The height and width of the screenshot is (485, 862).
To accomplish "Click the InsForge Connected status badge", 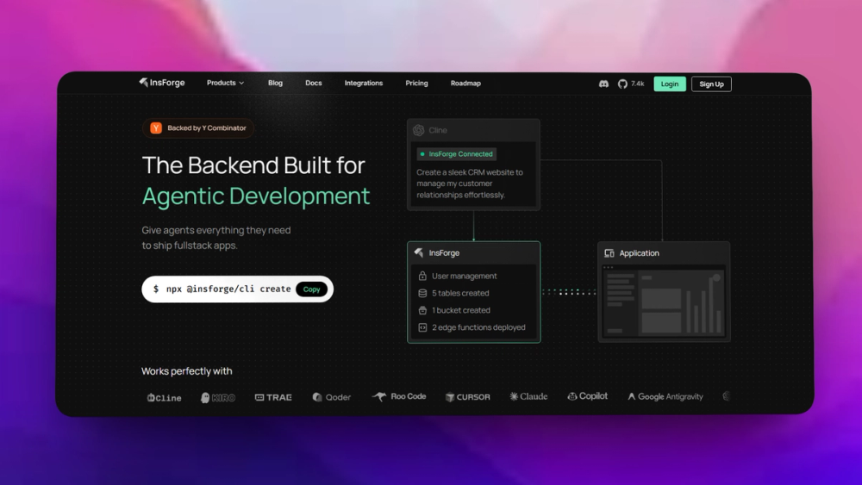I will tap(456, 154).
